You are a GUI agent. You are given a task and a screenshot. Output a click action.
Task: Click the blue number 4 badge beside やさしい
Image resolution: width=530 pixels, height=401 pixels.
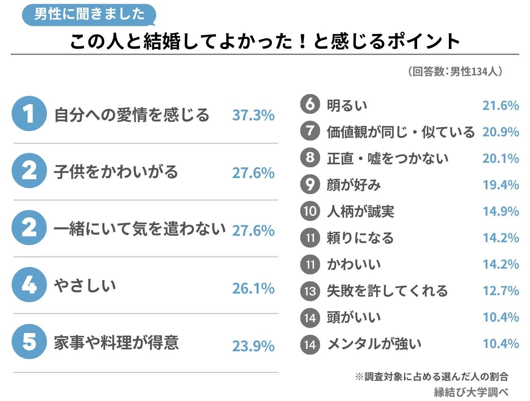pos(29,285)
